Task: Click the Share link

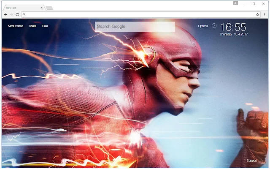Action: (x=32, y=26)
